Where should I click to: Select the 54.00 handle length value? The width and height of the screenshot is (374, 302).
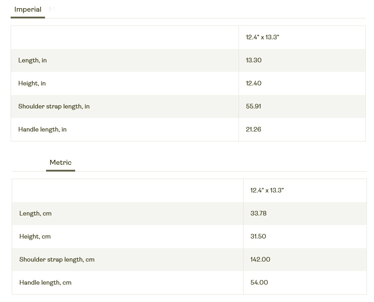(x=259, y=283)
